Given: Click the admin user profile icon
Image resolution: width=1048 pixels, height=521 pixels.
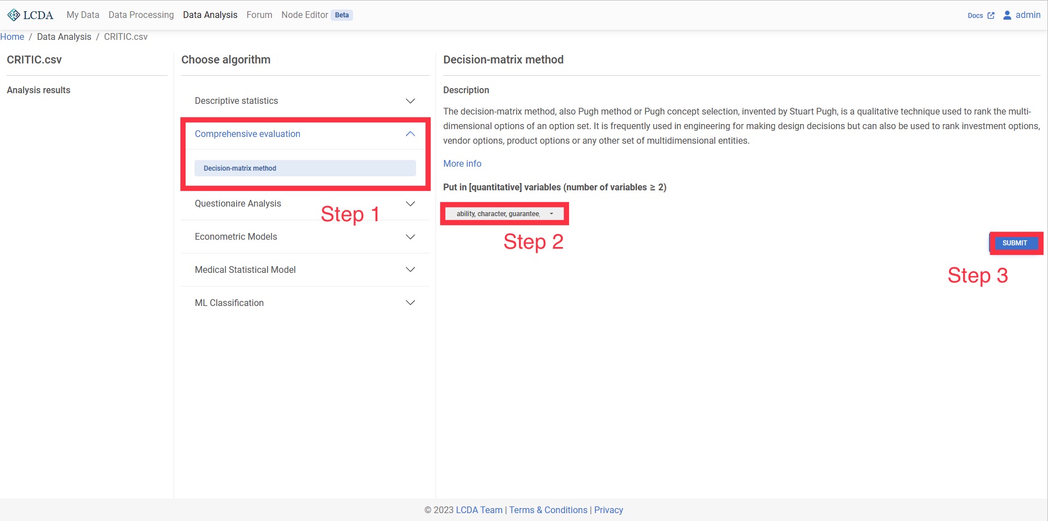Looking at the screenshot, I should [1007, 15].
